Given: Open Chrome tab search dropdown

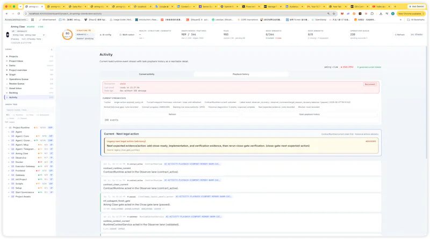Looking at the screenshot, I should pos(20,6).
